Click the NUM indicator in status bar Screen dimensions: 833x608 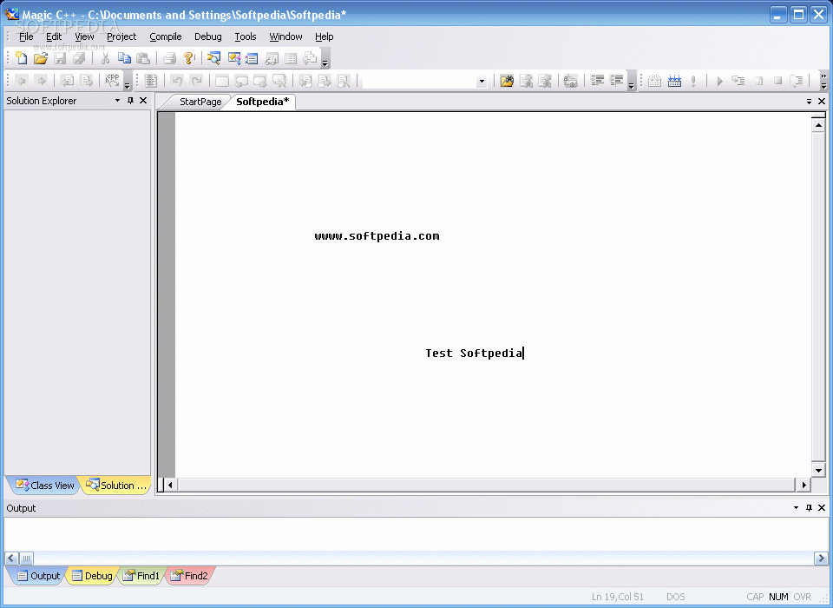(779, 597)
